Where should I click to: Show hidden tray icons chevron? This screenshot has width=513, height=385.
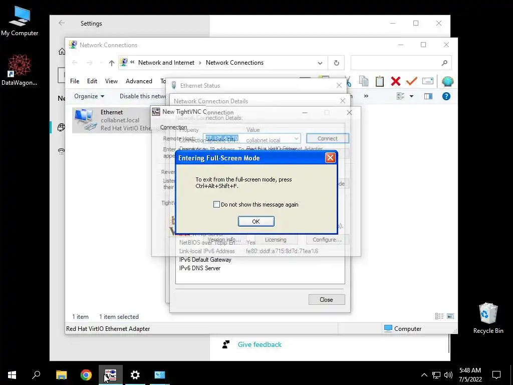click(x=424, y=375)
